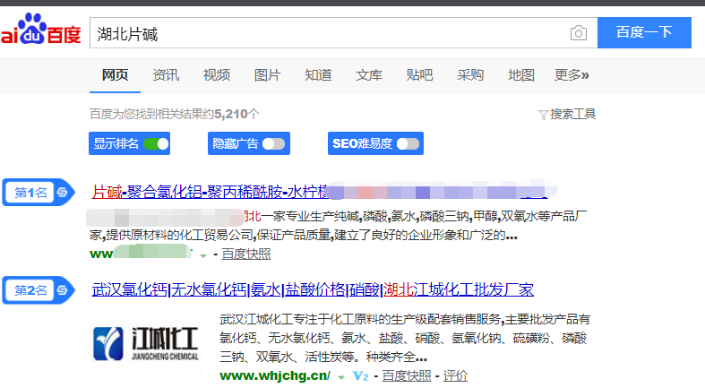Go to the 文库 tab
The height and width of the screenshot is (388, 705).
369,74
